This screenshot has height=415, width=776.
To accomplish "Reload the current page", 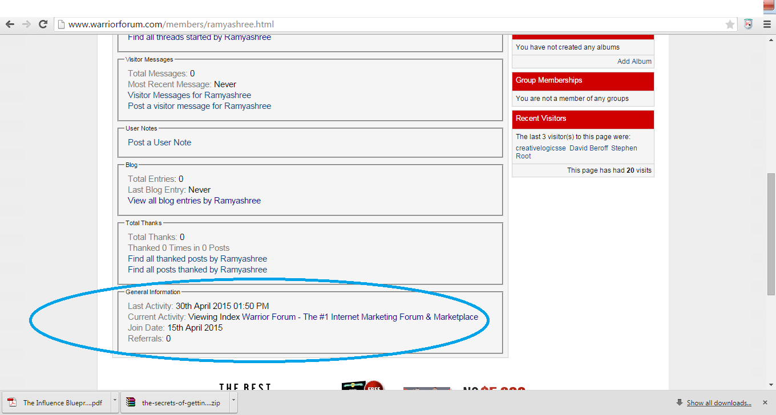I will tap(43, 24).
